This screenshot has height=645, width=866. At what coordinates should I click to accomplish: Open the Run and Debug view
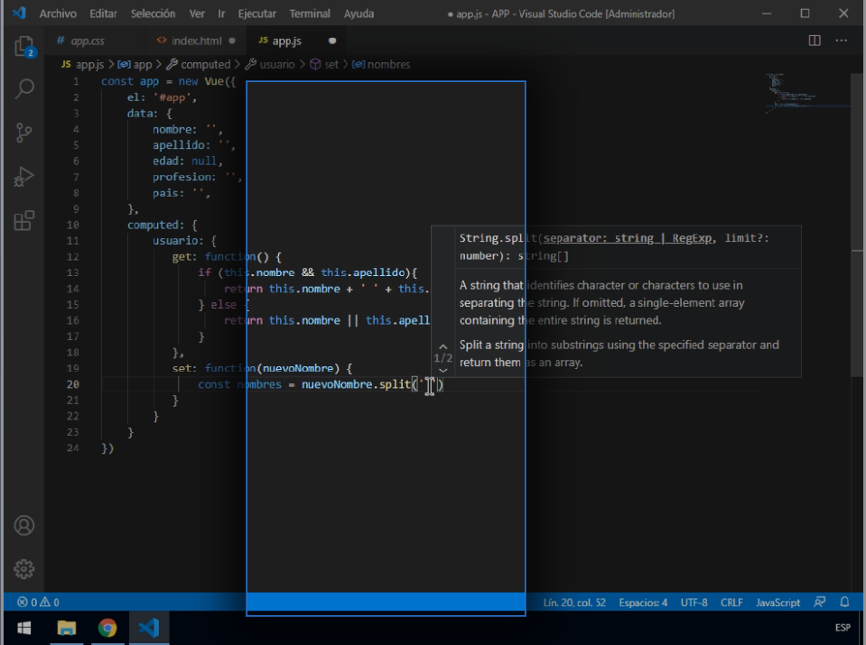[x=24, y=177]
